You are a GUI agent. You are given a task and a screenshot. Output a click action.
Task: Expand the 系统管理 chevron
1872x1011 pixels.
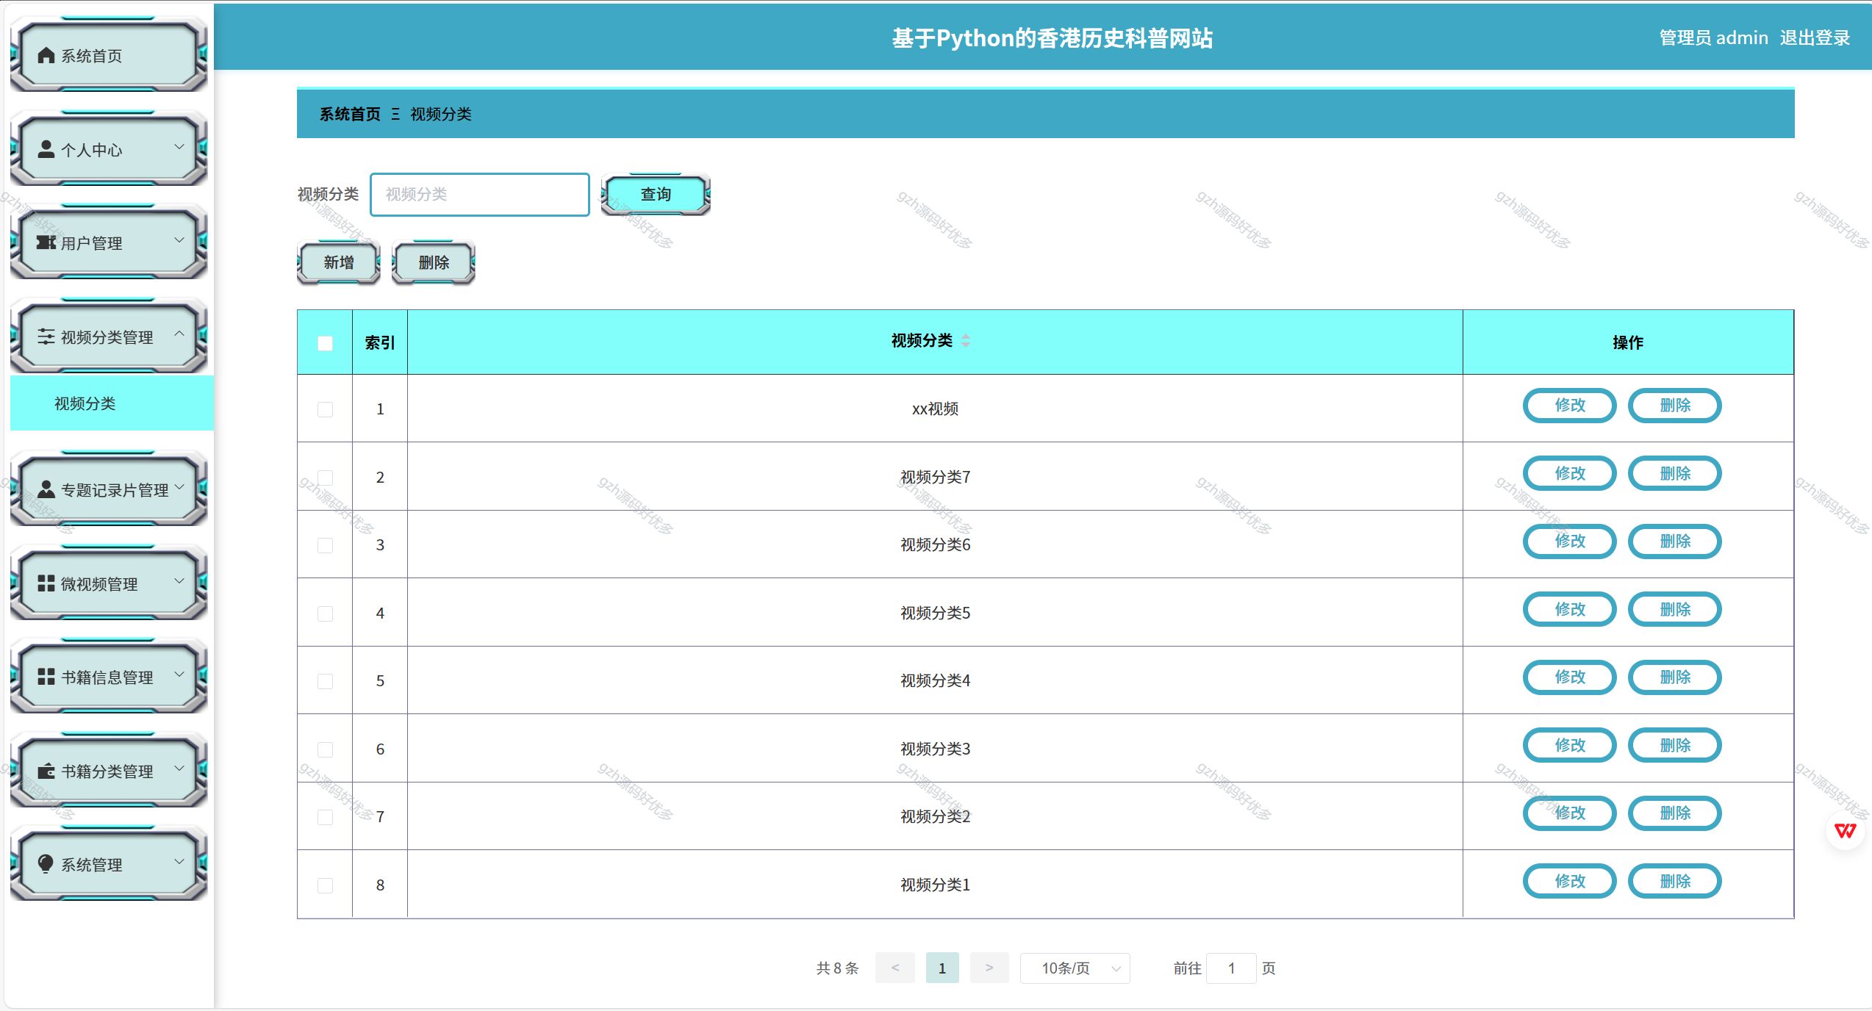click(179, 861)
